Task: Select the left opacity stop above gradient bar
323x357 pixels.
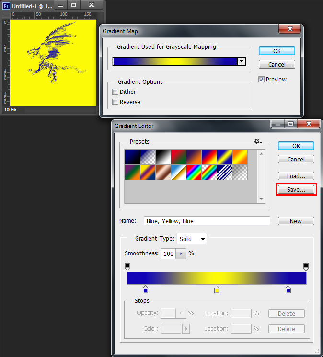Action: 127,267
